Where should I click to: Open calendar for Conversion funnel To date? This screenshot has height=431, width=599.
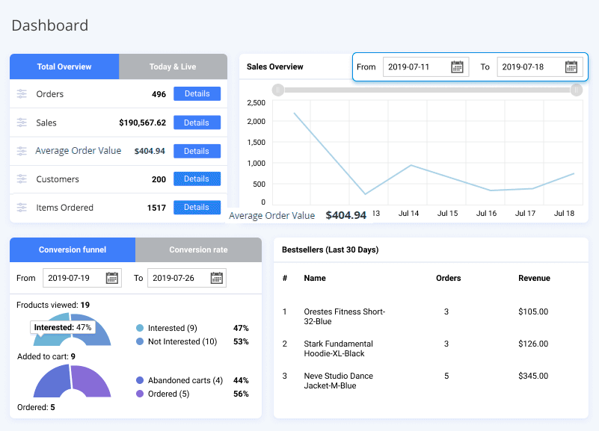tap(217, 278)
